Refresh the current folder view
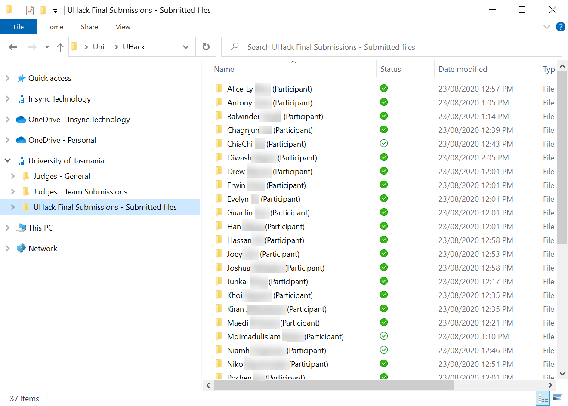Image resolution: width=568 pixels, height=406 pixels. (206, 47)
